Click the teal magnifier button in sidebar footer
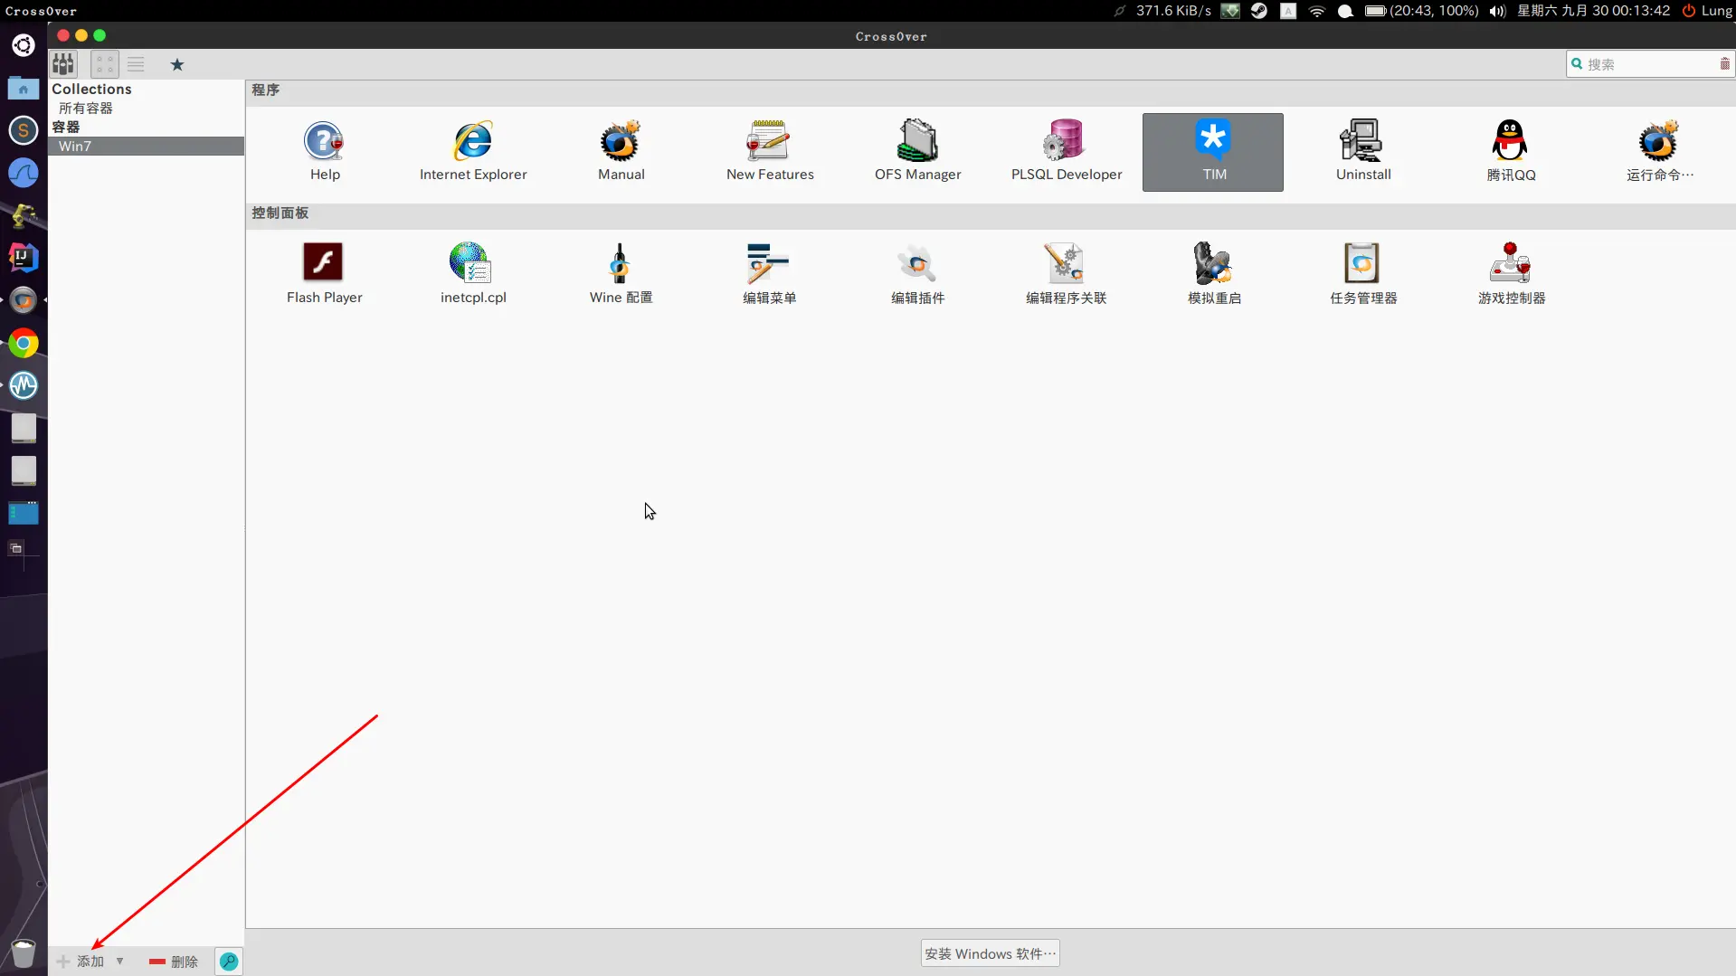The height and width of the screenshot is (976, 1736). click(x=229, y=962)
